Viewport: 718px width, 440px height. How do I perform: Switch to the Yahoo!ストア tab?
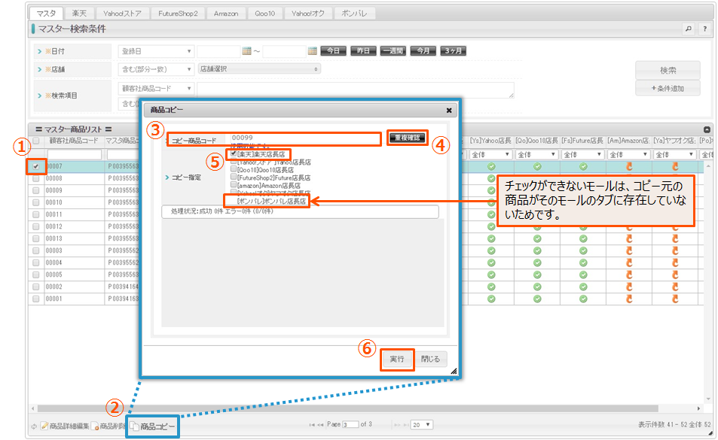[x=122, y=14]
